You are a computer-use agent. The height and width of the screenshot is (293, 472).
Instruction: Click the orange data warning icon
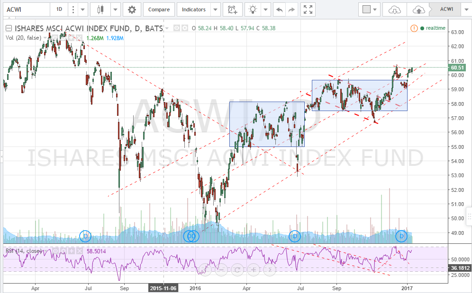click(x=414, y=28)
